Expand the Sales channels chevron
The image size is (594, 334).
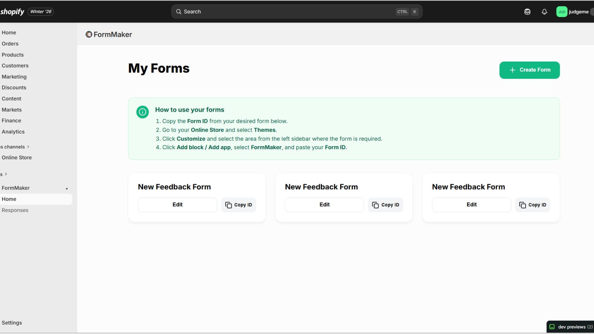[x=28, y=147]
